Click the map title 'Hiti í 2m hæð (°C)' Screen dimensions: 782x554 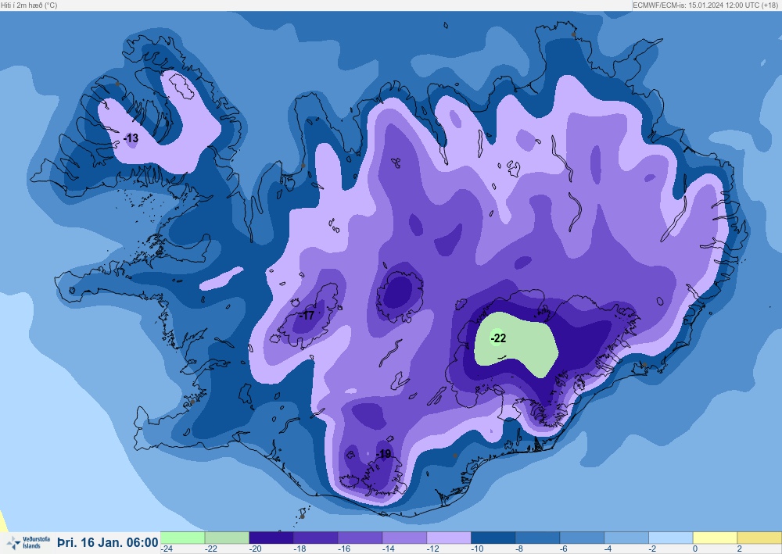click(29, 5)
